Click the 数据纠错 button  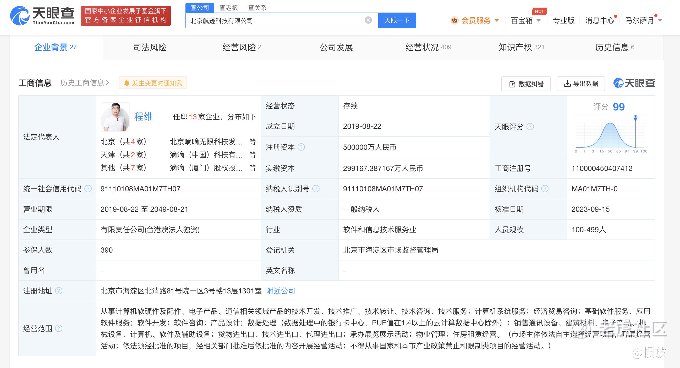click(526, 84)
